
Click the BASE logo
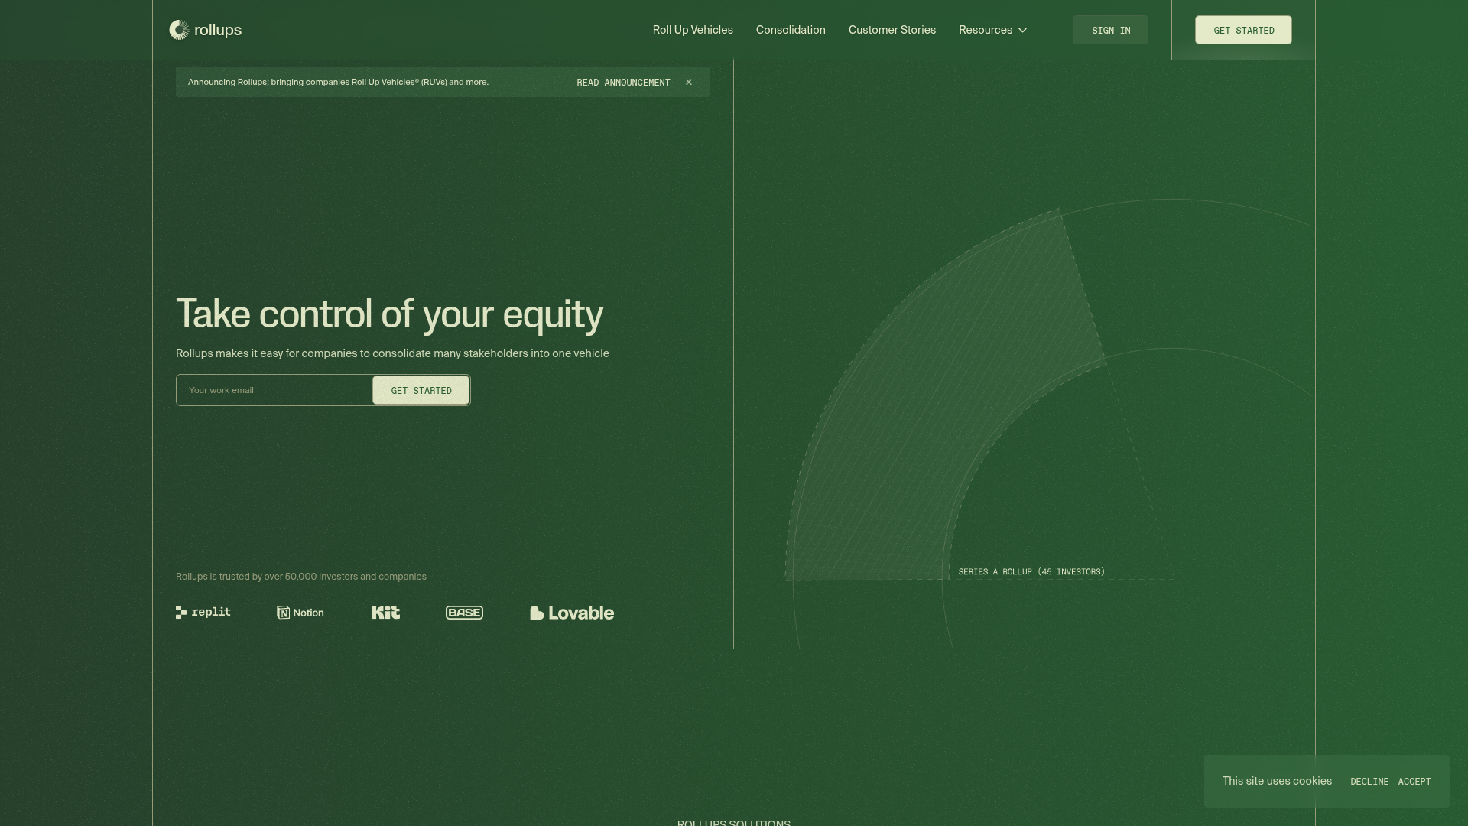click(x=464, y=613)
